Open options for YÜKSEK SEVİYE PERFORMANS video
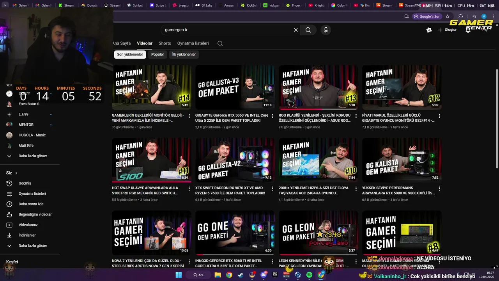Image resolution: width=499 pixels, height=281 pixels. pos(439,189)
